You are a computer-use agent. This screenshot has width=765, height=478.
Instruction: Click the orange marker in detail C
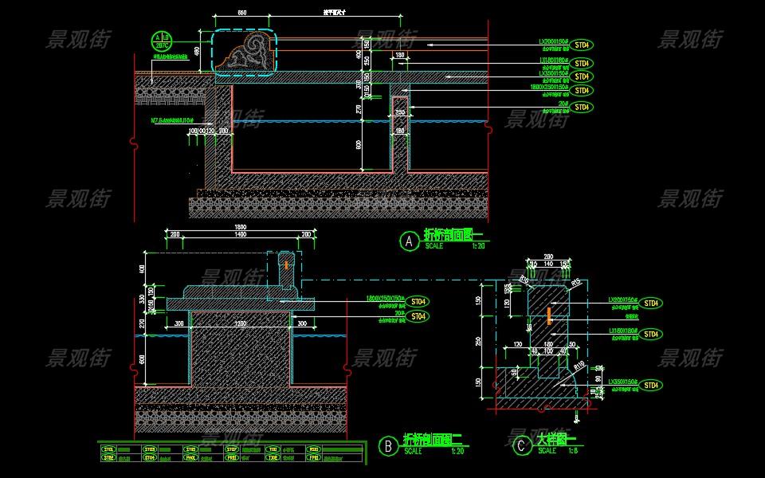click(x=548, y=315)
